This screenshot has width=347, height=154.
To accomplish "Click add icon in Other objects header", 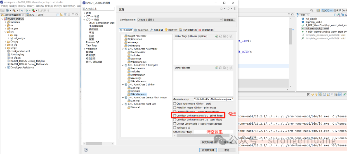I will point(217,68).
